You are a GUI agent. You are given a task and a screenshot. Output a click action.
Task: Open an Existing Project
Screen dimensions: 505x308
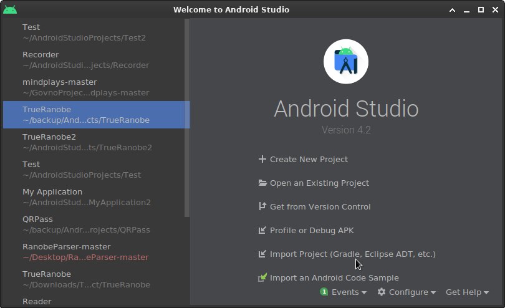[319, 183]
